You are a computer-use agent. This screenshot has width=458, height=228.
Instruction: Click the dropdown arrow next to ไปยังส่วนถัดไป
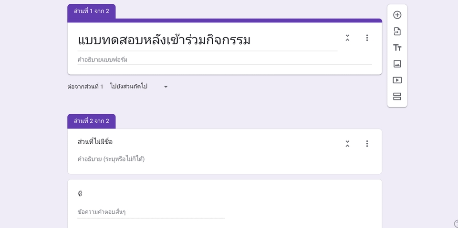[166, 87]
